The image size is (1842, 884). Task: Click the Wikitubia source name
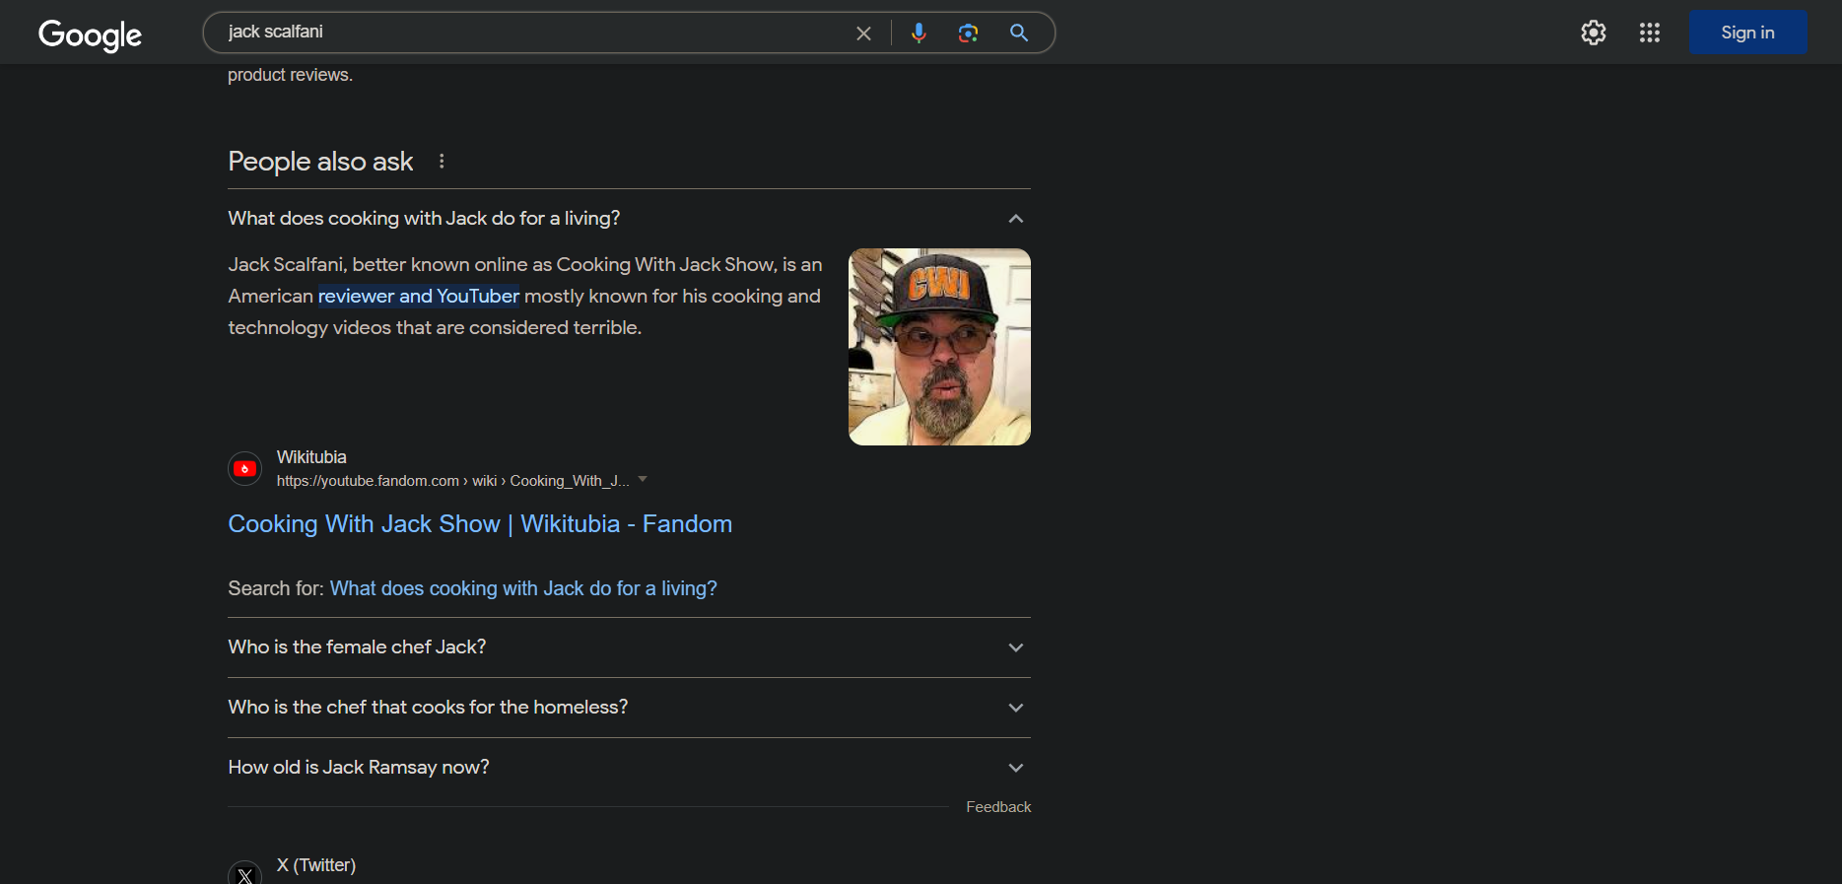pyautogui.click(x=311, y=457)
